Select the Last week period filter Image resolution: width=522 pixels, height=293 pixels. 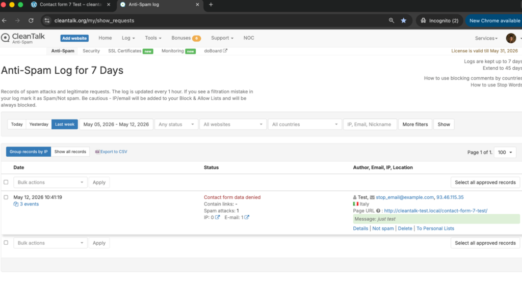click(x=65, y=124)
